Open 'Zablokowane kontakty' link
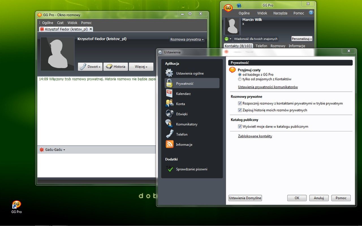 (x=255, y=136)
